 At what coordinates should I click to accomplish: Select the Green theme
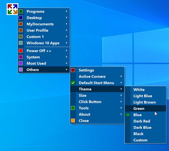point(146,108)
